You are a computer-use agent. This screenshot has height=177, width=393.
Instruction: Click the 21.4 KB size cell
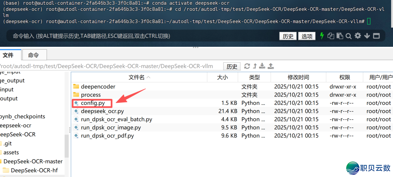click(227, 111)
